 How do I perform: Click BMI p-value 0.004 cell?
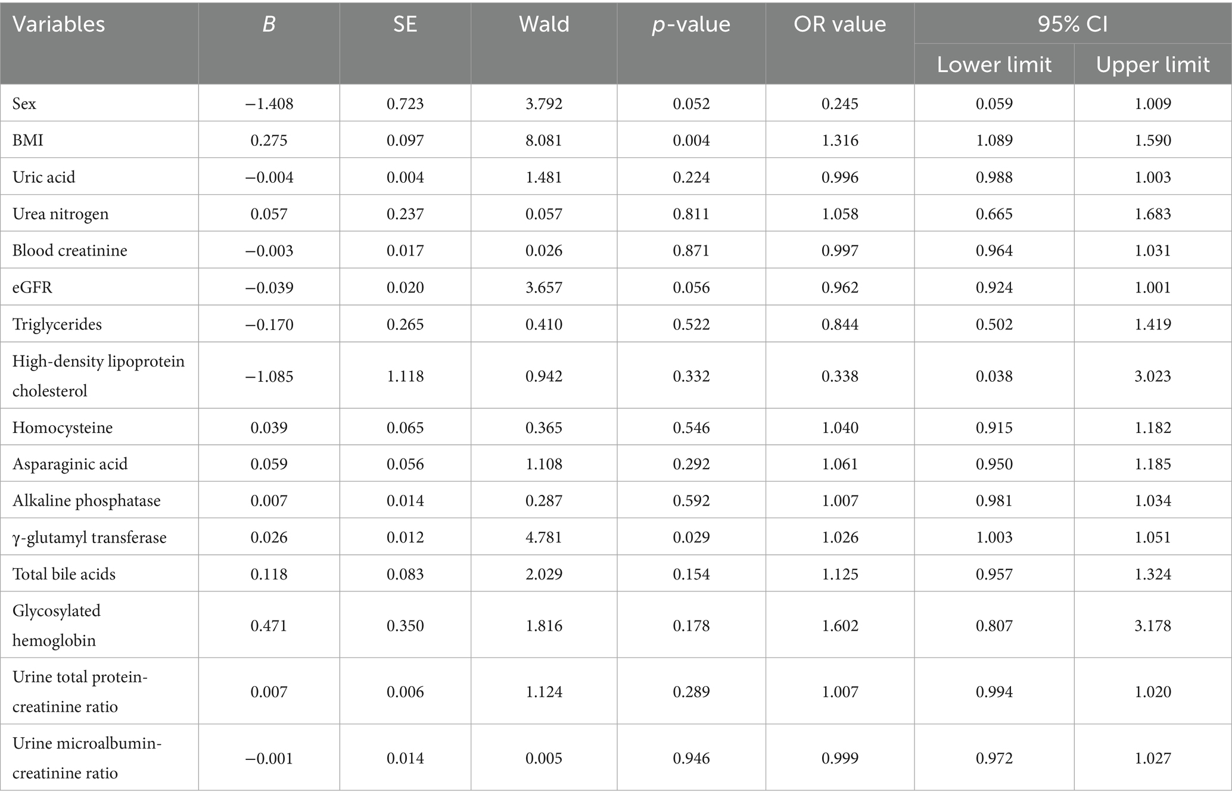[691, 140]
